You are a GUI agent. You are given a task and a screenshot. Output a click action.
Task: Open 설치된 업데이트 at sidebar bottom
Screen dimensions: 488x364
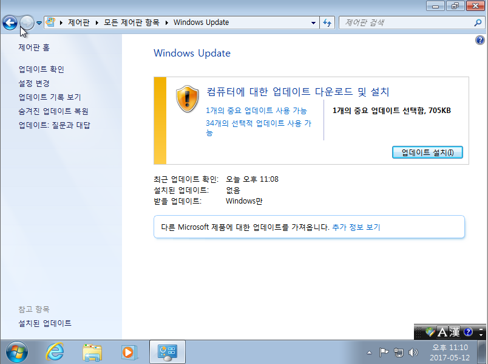coord(45,323)
